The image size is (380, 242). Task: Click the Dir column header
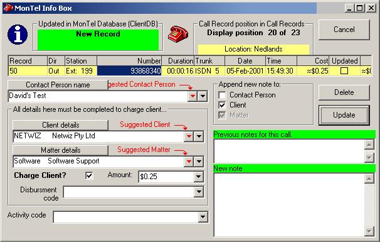click(56, 61)
